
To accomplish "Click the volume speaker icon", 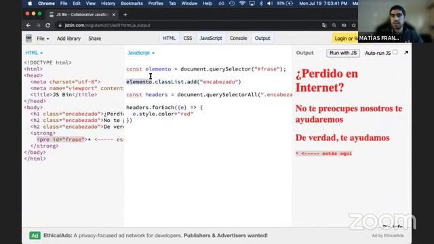I will tap(270, 3).
